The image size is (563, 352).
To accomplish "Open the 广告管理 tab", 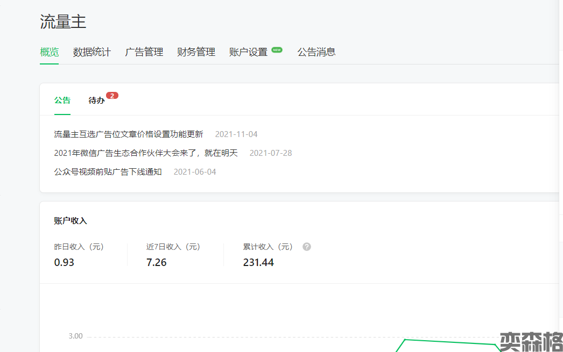I will (x=144, y=52).
